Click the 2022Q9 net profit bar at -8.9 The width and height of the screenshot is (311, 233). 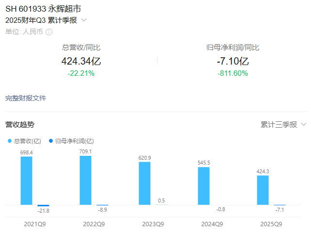point(102,205)
